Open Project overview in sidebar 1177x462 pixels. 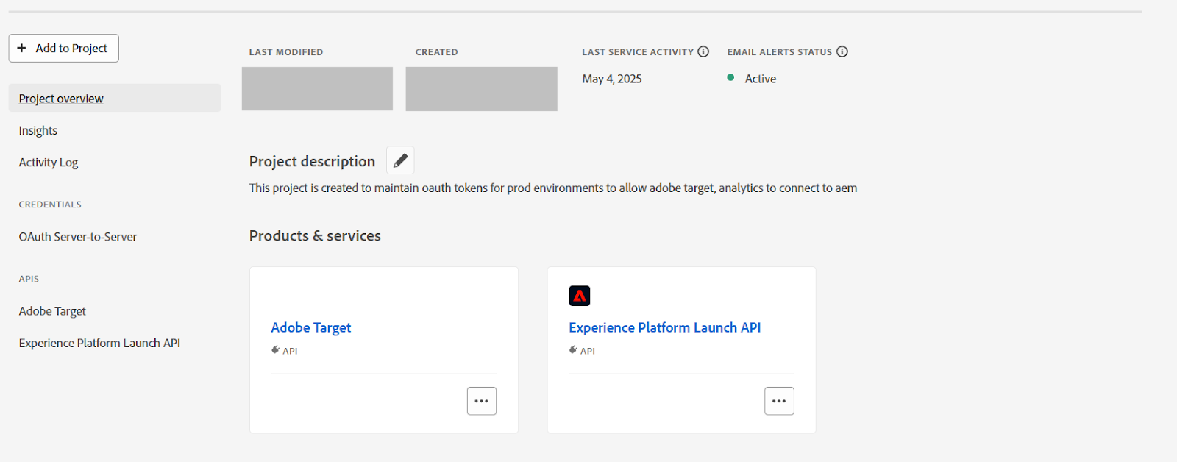115,98
